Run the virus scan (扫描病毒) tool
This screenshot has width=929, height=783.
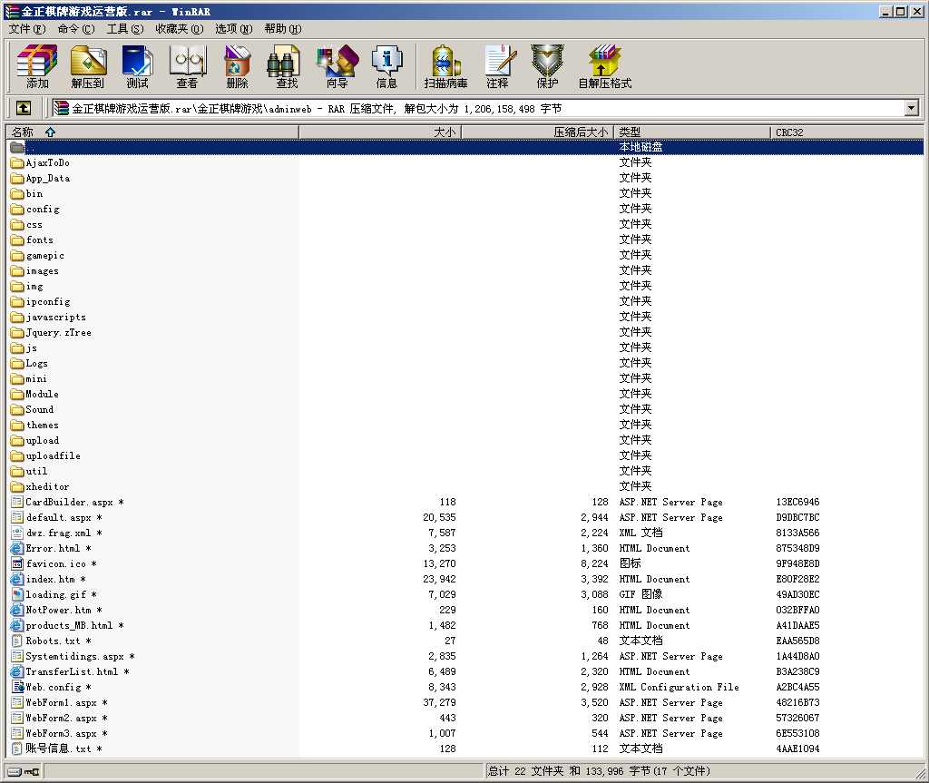tap(446, 66)
